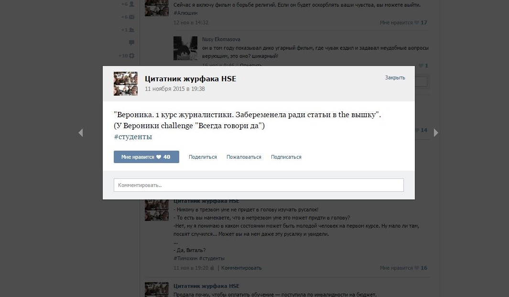Like the top post with 17 hearts
The height and width of the screenshot is (297, 509).
point(403,22)
